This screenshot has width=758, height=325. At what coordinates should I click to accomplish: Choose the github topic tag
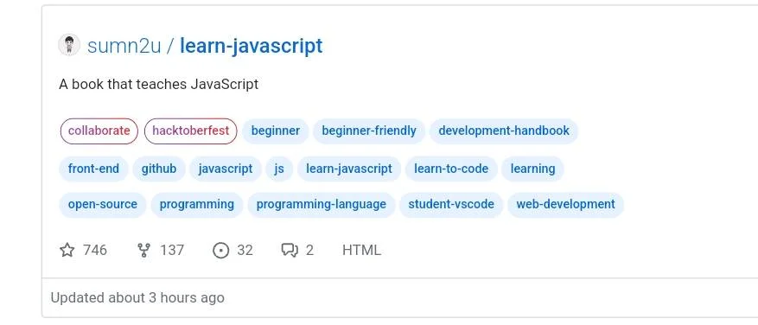159,169
